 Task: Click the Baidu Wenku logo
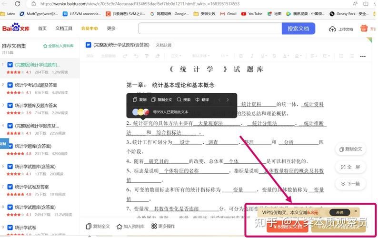point(16,29)
